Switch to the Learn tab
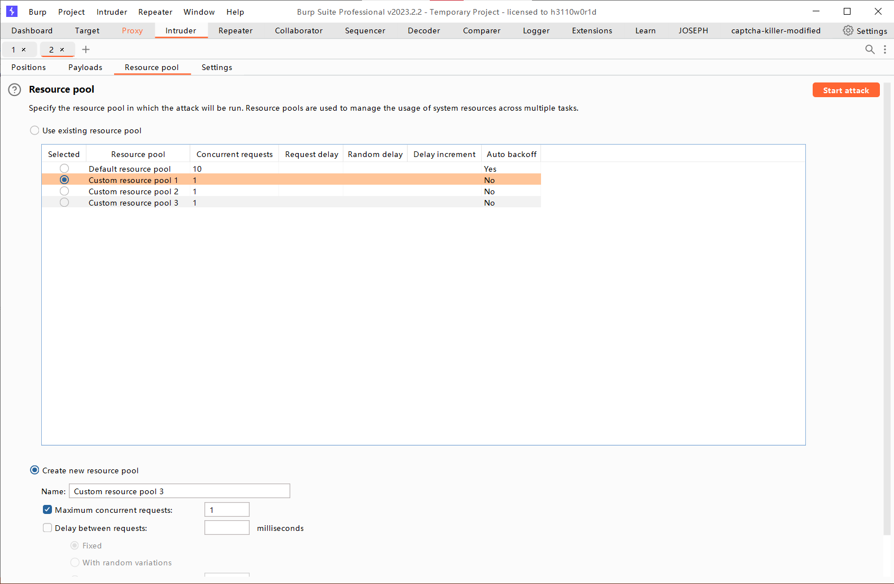This screenshot has height=584, width=894. [646, 30]
